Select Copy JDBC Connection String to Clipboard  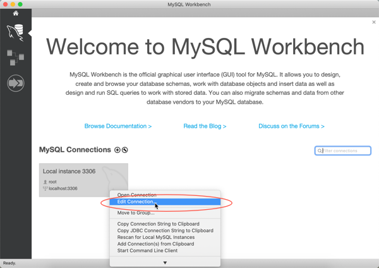[165, 231]
